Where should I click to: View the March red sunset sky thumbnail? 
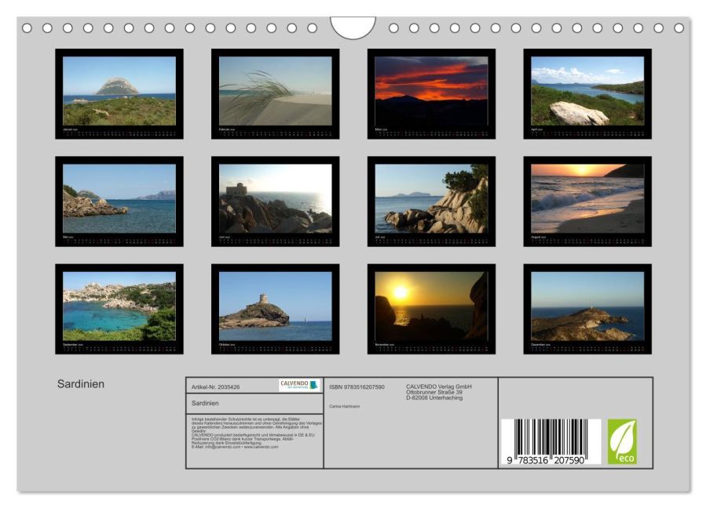tap(431, 94)
